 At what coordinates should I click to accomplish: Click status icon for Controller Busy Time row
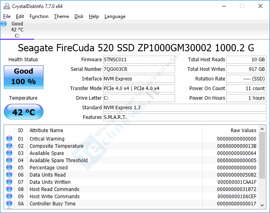9,203
